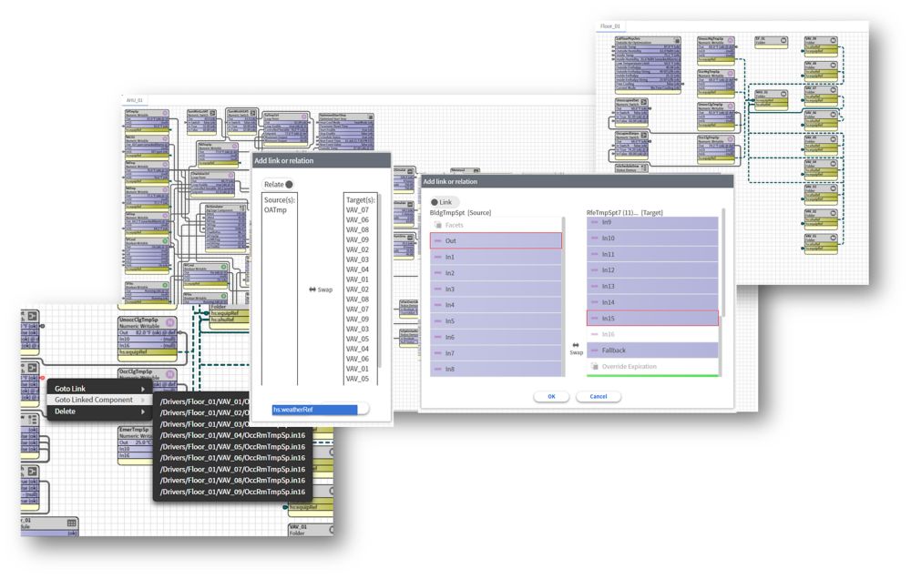Viewport: 911px width, 579px height.
Task: Go to Floor_01/VAV_01 linked component
Action: [203, 401]
